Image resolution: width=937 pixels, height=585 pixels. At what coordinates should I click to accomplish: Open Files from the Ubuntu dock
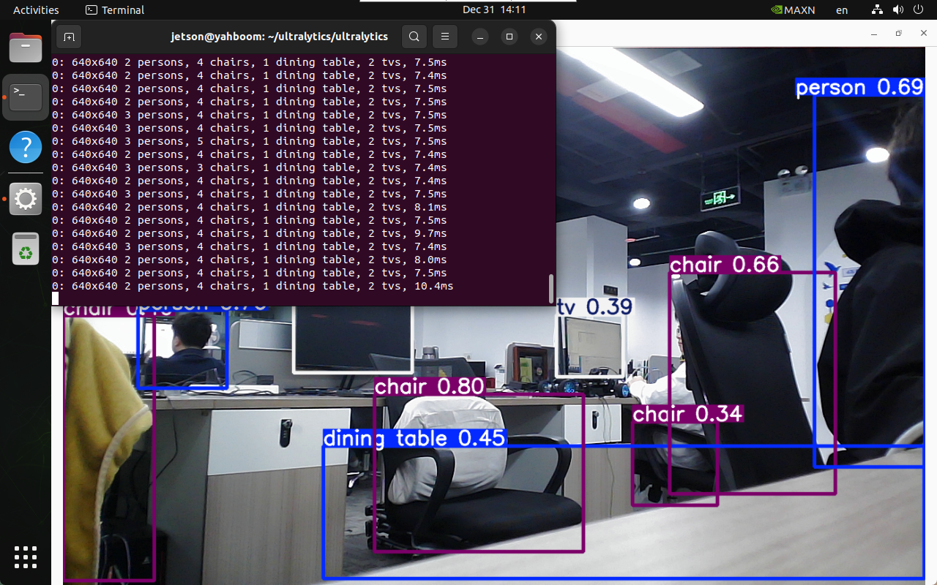pos(26,49)
